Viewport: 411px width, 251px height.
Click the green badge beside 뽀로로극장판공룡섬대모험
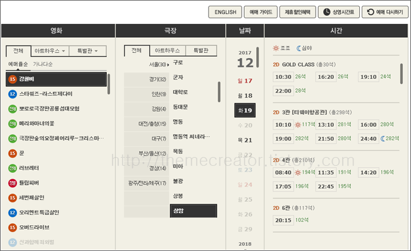12,109
